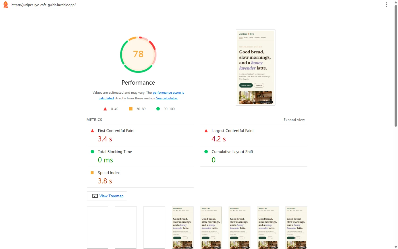The height and width of the screenshot is (249, 398).
Task: Click the red triangle beside First Contentful Paint
Action: (92, 131)
